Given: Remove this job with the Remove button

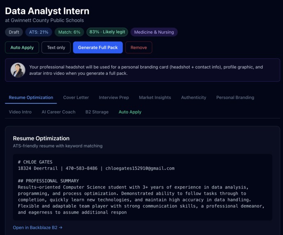Looking at the screenshot, I should pyautogui.click(x=138, y=48).
